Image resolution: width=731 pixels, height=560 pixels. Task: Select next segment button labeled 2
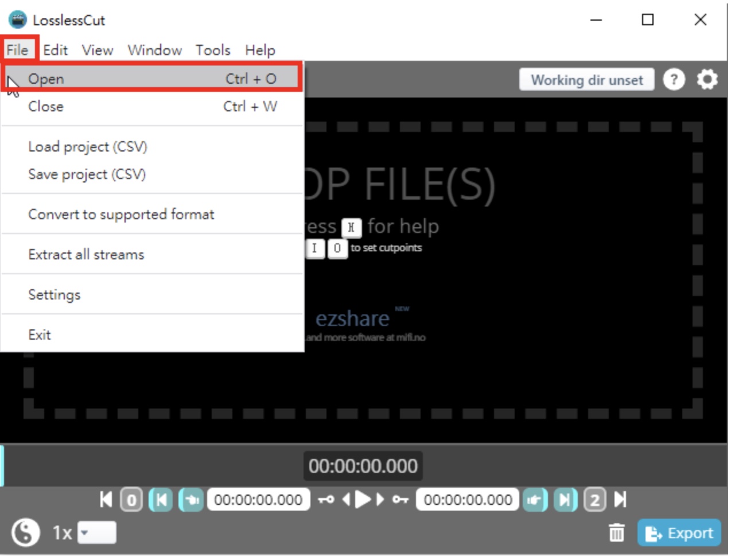tap(595, 500)
